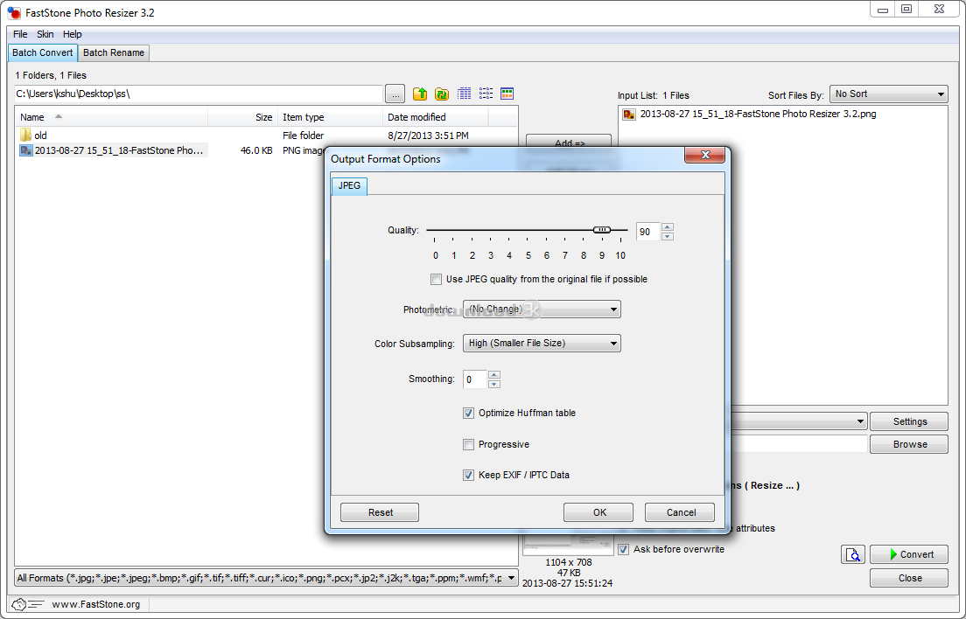Switch file list to details view
The image size is (966, 619).
(x=465, y=94)
